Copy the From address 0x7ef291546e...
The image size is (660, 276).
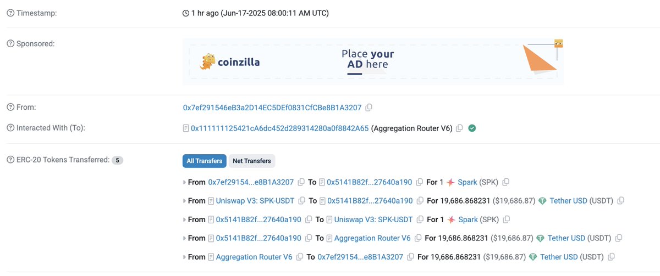point(369,108)
